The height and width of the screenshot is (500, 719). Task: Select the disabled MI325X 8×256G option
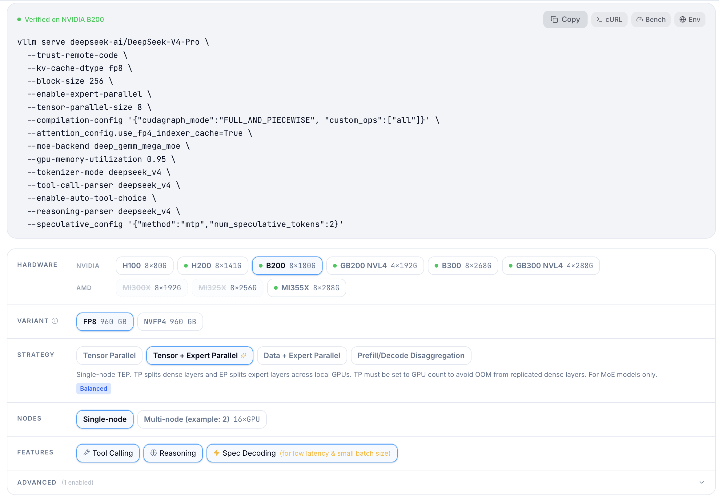(x=227, y=288)
